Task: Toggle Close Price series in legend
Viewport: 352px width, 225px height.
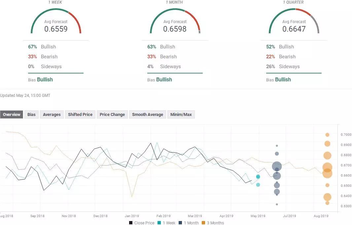Action: (142, 223)
